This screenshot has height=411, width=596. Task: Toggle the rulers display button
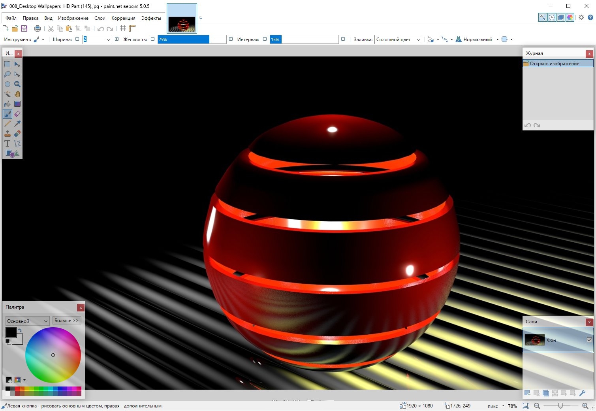tap(132, 28)
